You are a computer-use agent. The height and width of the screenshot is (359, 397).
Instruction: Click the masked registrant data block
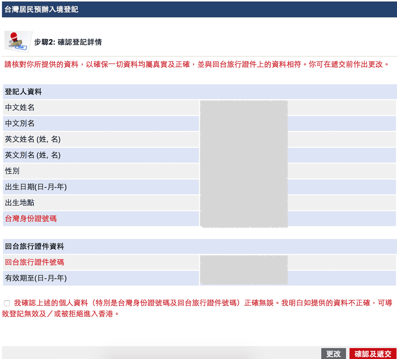(244, 164)
